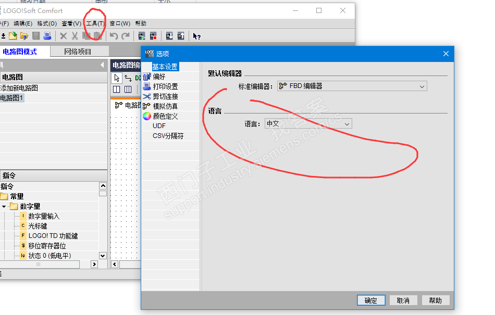
Task: Click the start LOGO! mode icon
Action: pos(142,36)
